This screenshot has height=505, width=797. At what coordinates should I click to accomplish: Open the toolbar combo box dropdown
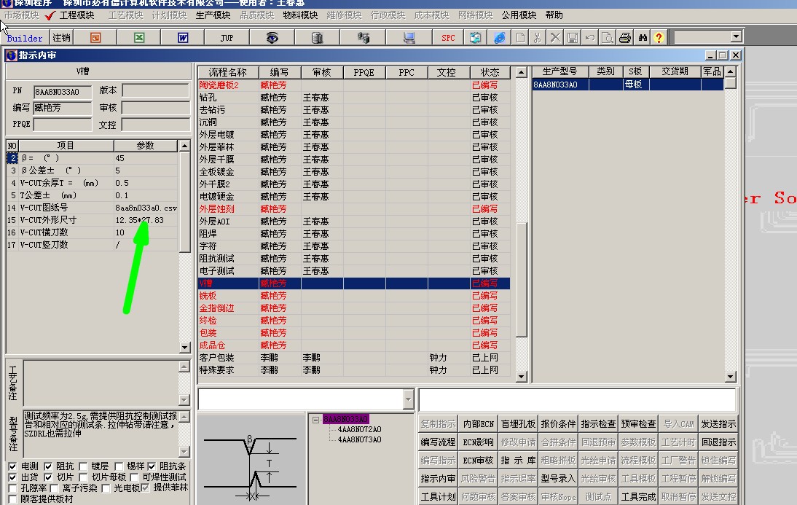tap(736, 36)
